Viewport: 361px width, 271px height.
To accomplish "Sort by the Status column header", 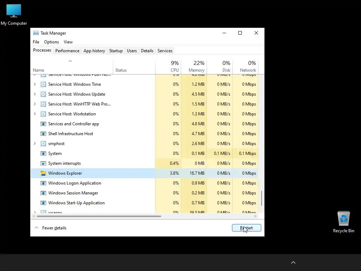I will point(134,67).
